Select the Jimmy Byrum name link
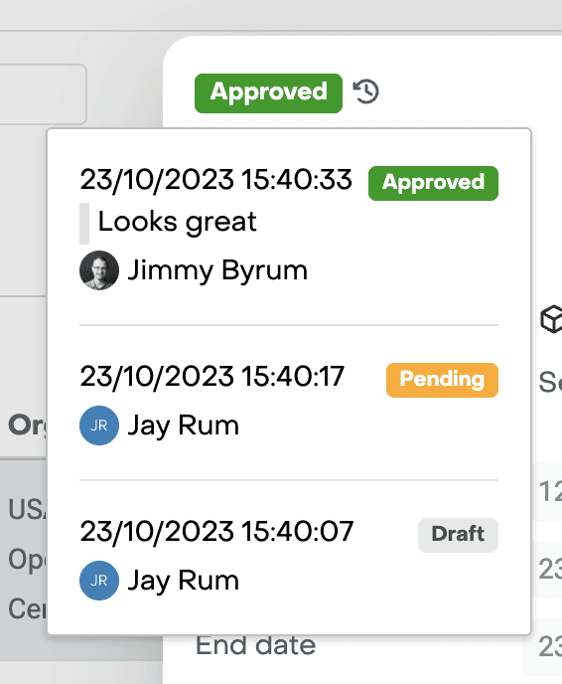Image resolution: width=562 pixels, height=684 pixels. 217,270
